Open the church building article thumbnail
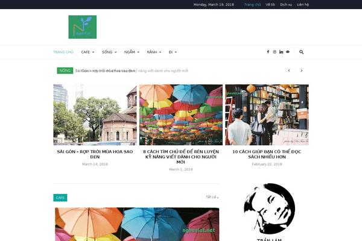 coord(95,114)
